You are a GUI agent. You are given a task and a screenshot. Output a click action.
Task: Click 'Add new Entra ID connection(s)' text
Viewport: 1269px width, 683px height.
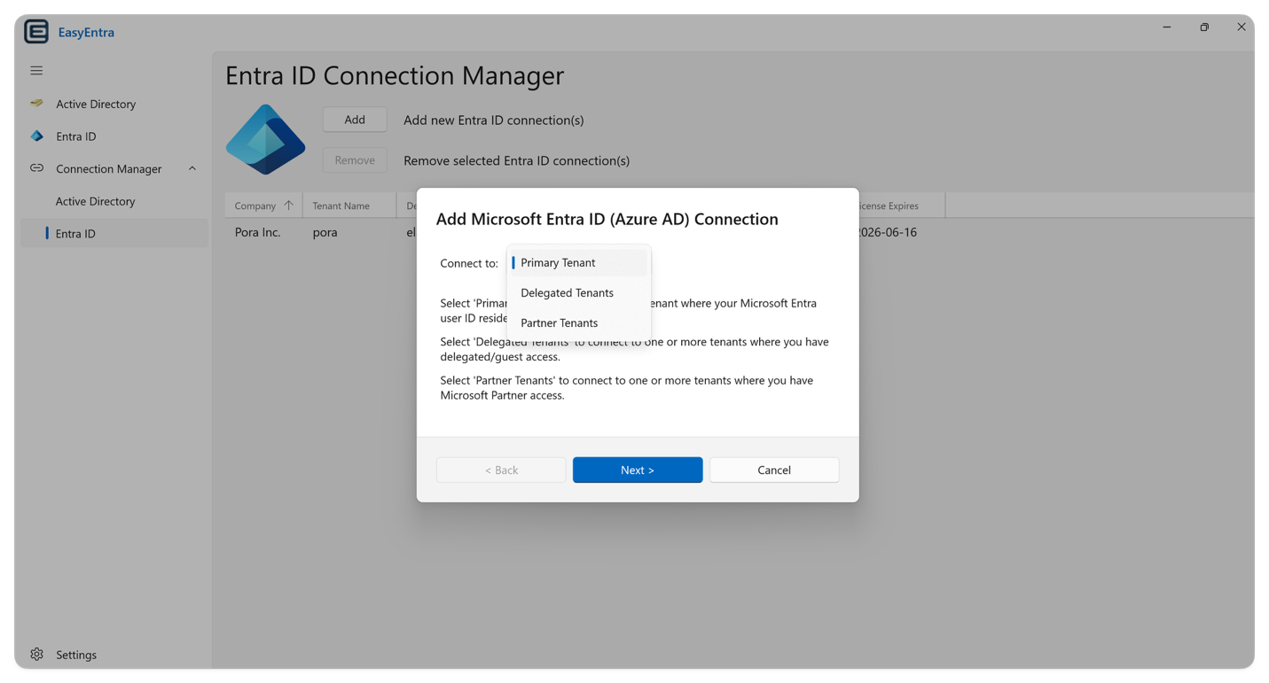[493, 120]
